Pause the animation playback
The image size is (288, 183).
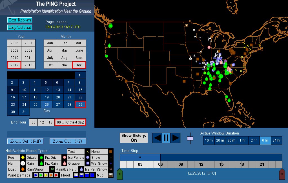click(x=166, y=138)
